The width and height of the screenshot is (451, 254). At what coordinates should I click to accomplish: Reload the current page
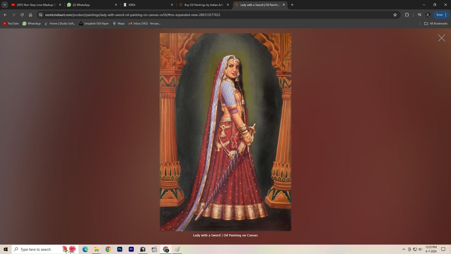click(22, 15)
